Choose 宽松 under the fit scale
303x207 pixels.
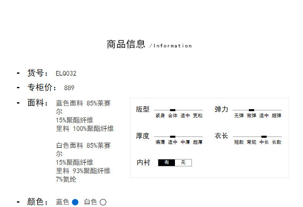pyautogui.click(x=198, y=116)
